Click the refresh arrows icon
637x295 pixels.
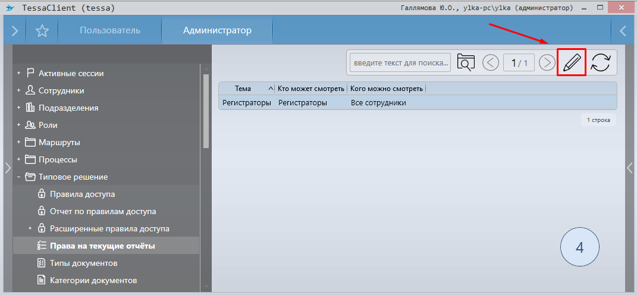click(601, 62)
